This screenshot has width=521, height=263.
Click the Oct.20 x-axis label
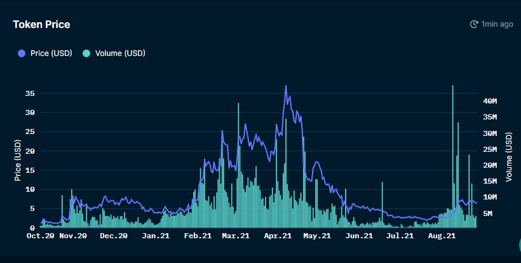pos(40,236)
